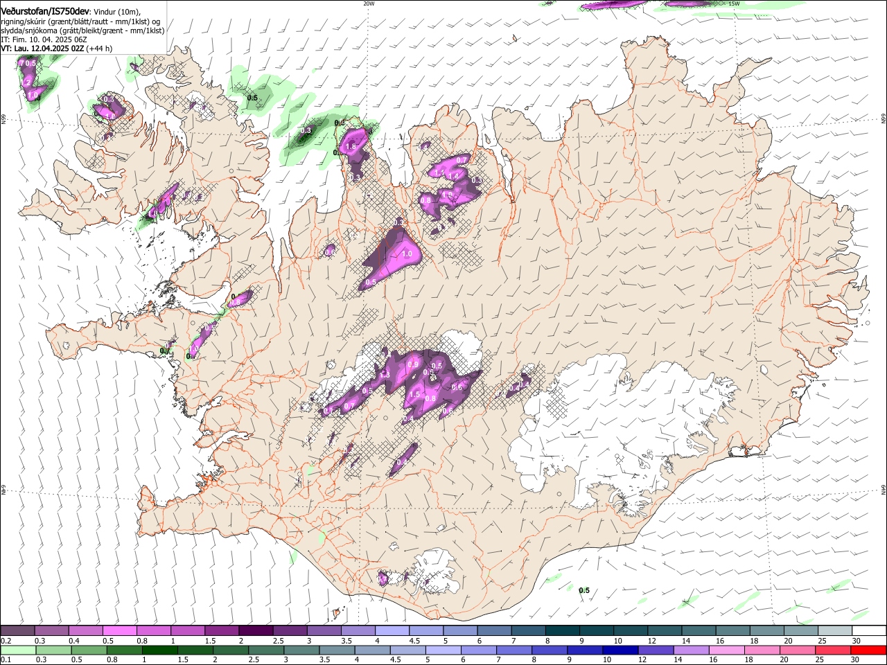This screenshot has width=887, height=665.
Task: Pick the deep blue lower swatch between 10 and 12
Action: pyautogui.click(x=620, y=650)
